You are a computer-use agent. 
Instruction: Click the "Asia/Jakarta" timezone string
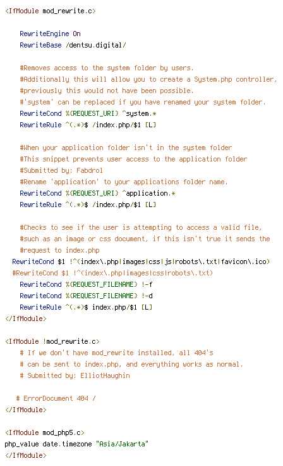pyautogui.click(x=122, y=444)
